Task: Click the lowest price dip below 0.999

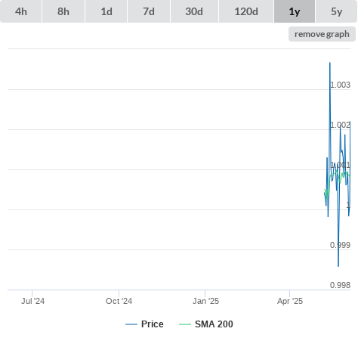Action: pyautogui.click(x=338, y=265)
